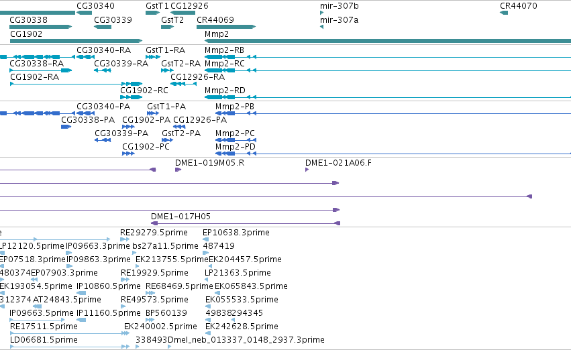Select EST EK242628.5prime
The image size is (571, 350).
[x=242, y=327]
